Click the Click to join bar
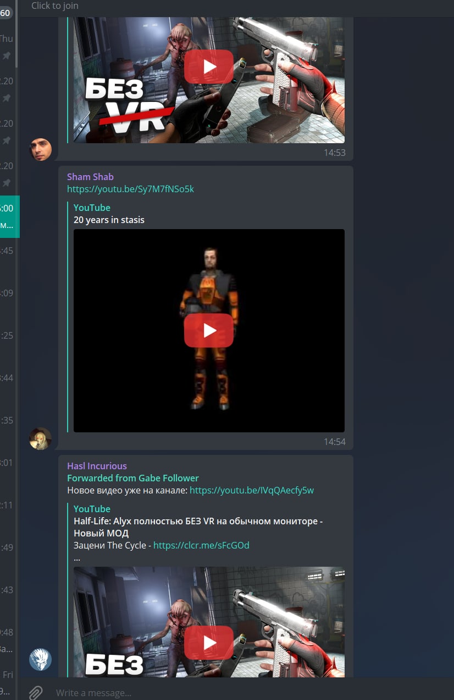 [236, 6]
